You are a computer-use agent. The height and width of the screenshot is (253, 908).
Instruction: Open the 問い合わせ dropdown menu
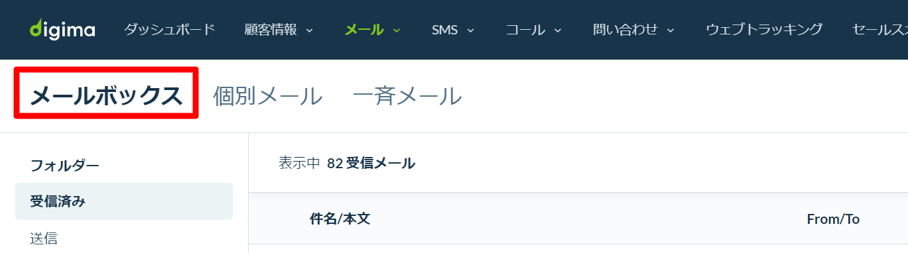click(x=633, y=30)
